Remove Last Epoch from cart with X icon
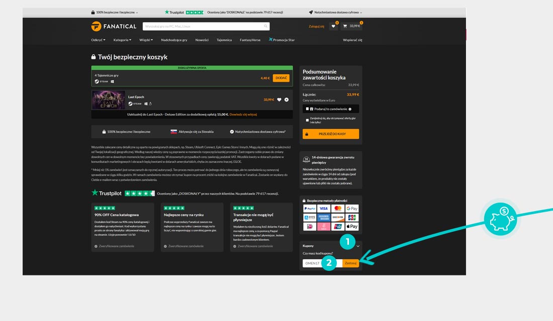 [x=287, y=100]
